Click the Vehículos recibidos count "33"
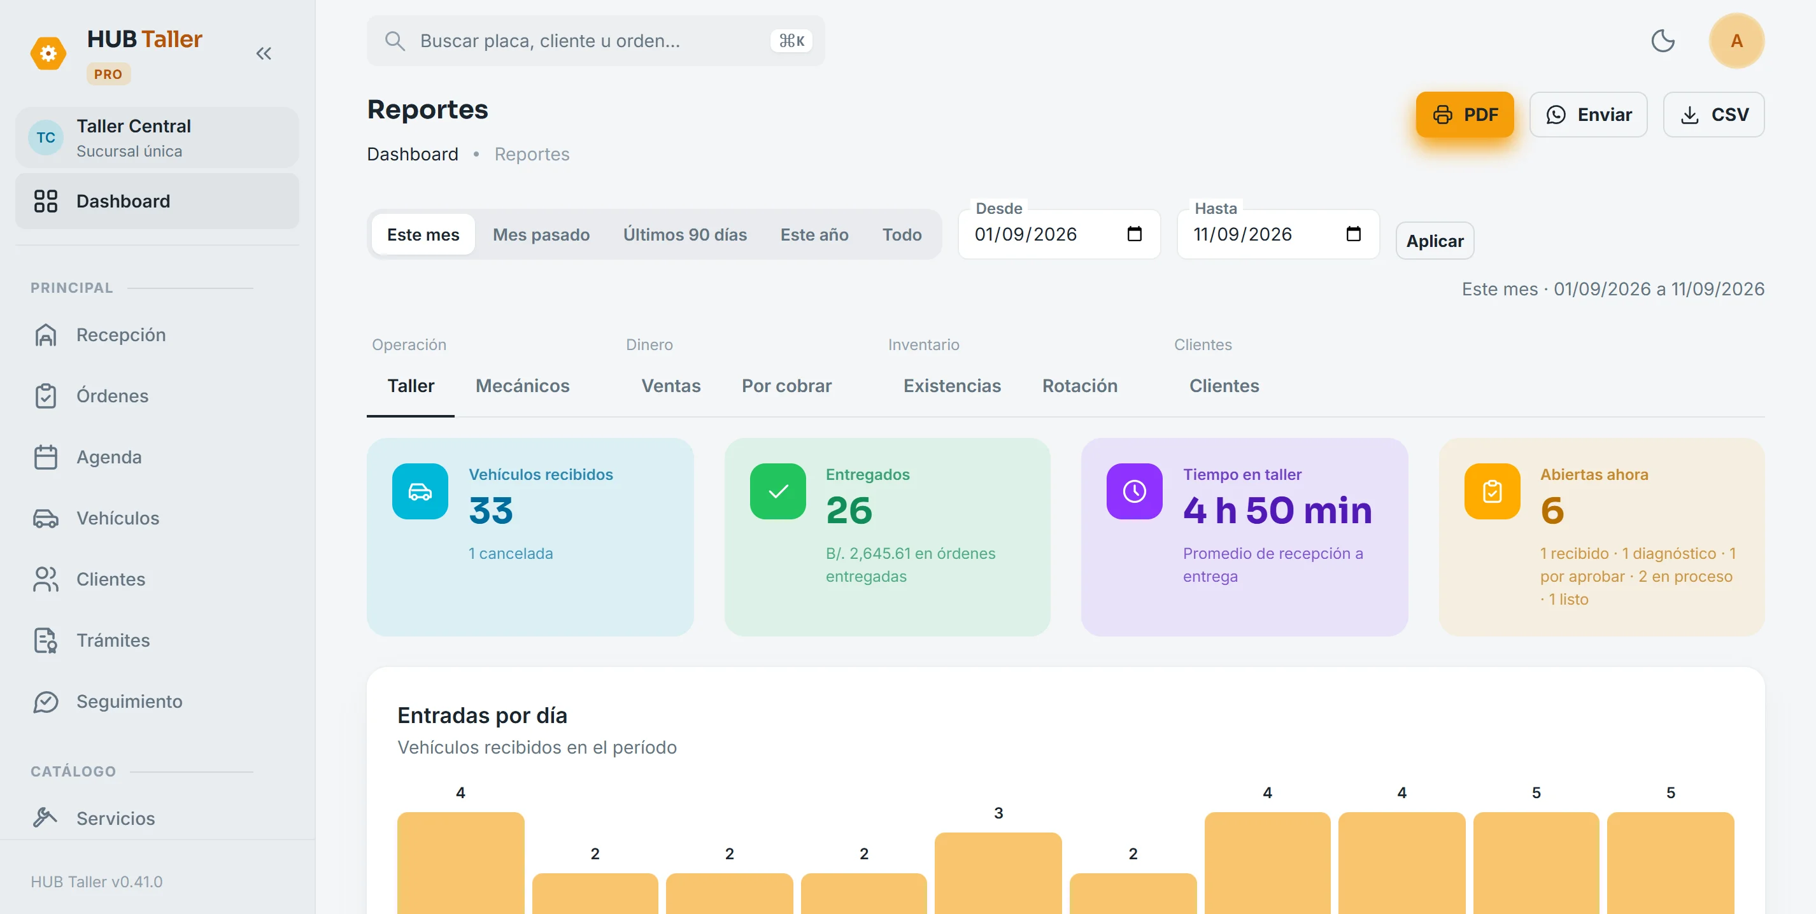This screenshot has height=914, width=1816. point(491,510)
